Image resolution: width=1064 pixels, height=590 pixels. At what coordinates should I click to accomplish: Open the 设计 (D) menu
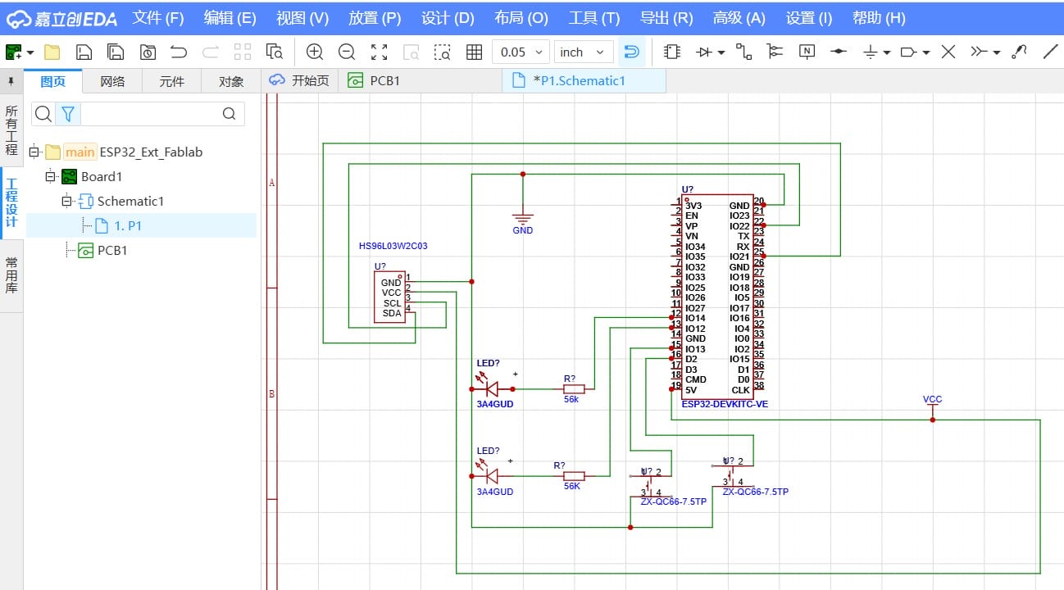pyautogui.click(x=448, y=18)
